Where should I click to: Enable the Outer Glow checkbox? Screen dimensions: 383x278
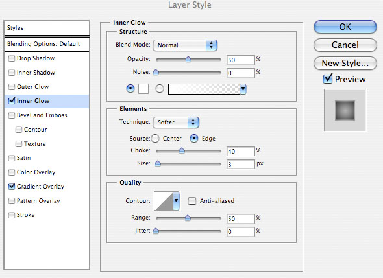click(x=12, y=87)
